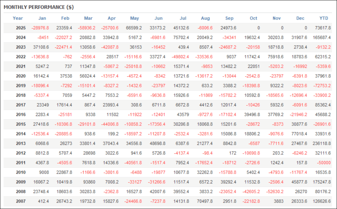
Task: Select the 2007 year row label
Action: point(21,201)
